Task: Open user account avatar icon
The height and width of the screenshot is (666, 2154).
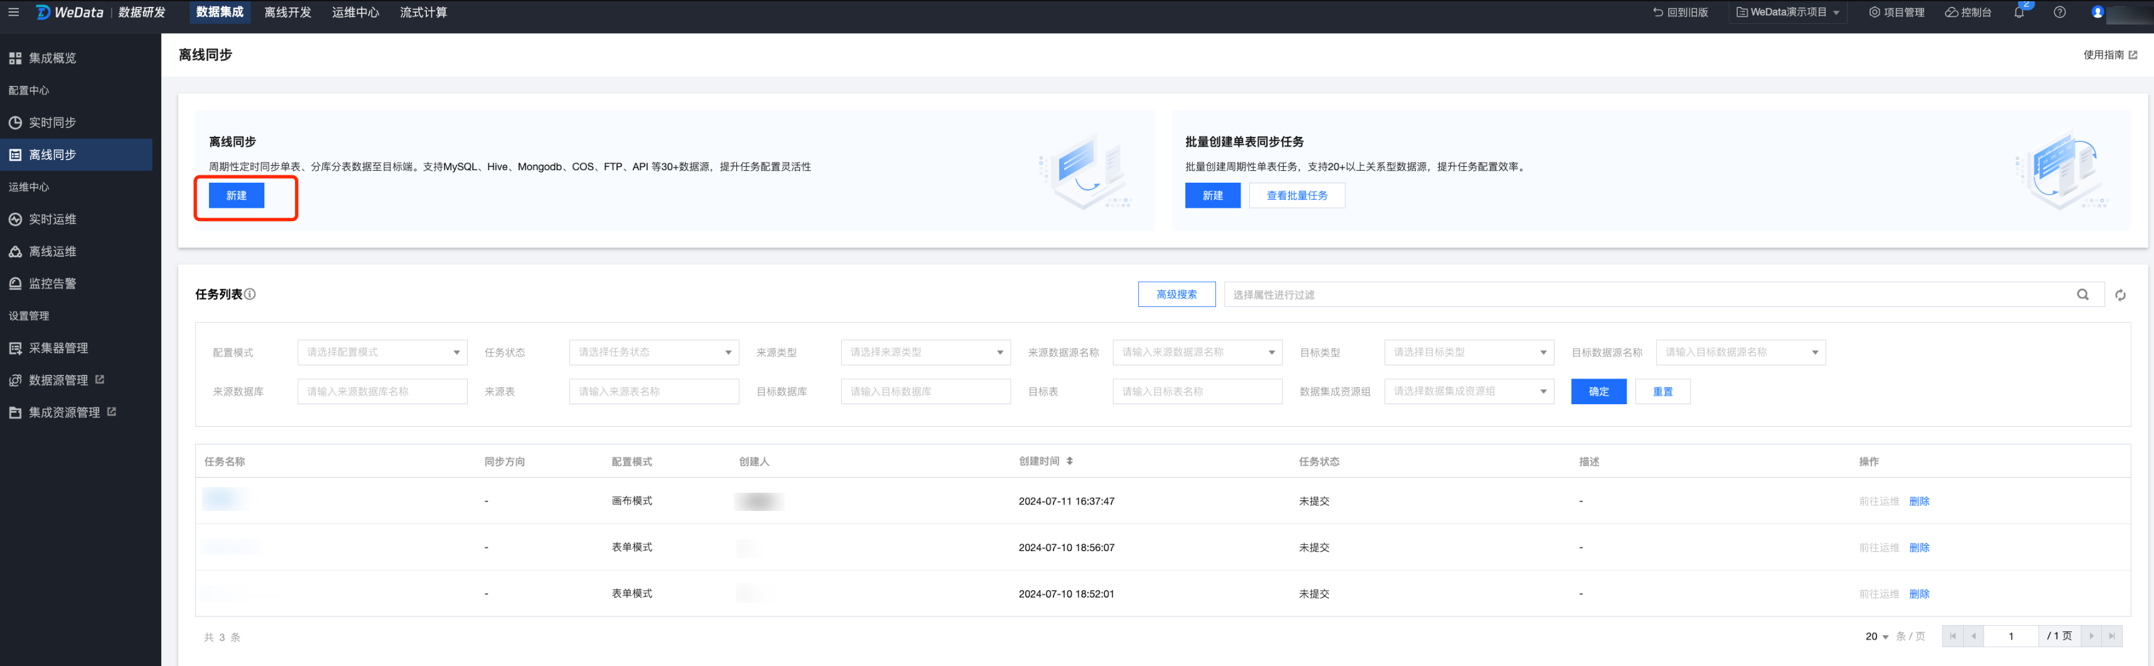Action: point(2097,12)
